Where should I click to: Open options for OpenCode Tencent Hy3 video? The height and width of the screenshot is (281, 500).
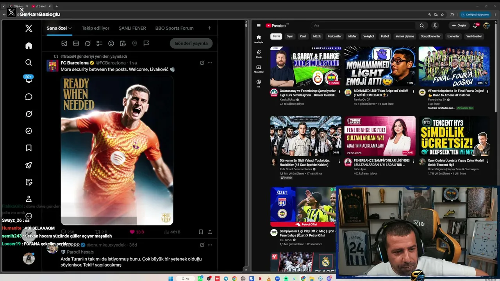point(487,161)
